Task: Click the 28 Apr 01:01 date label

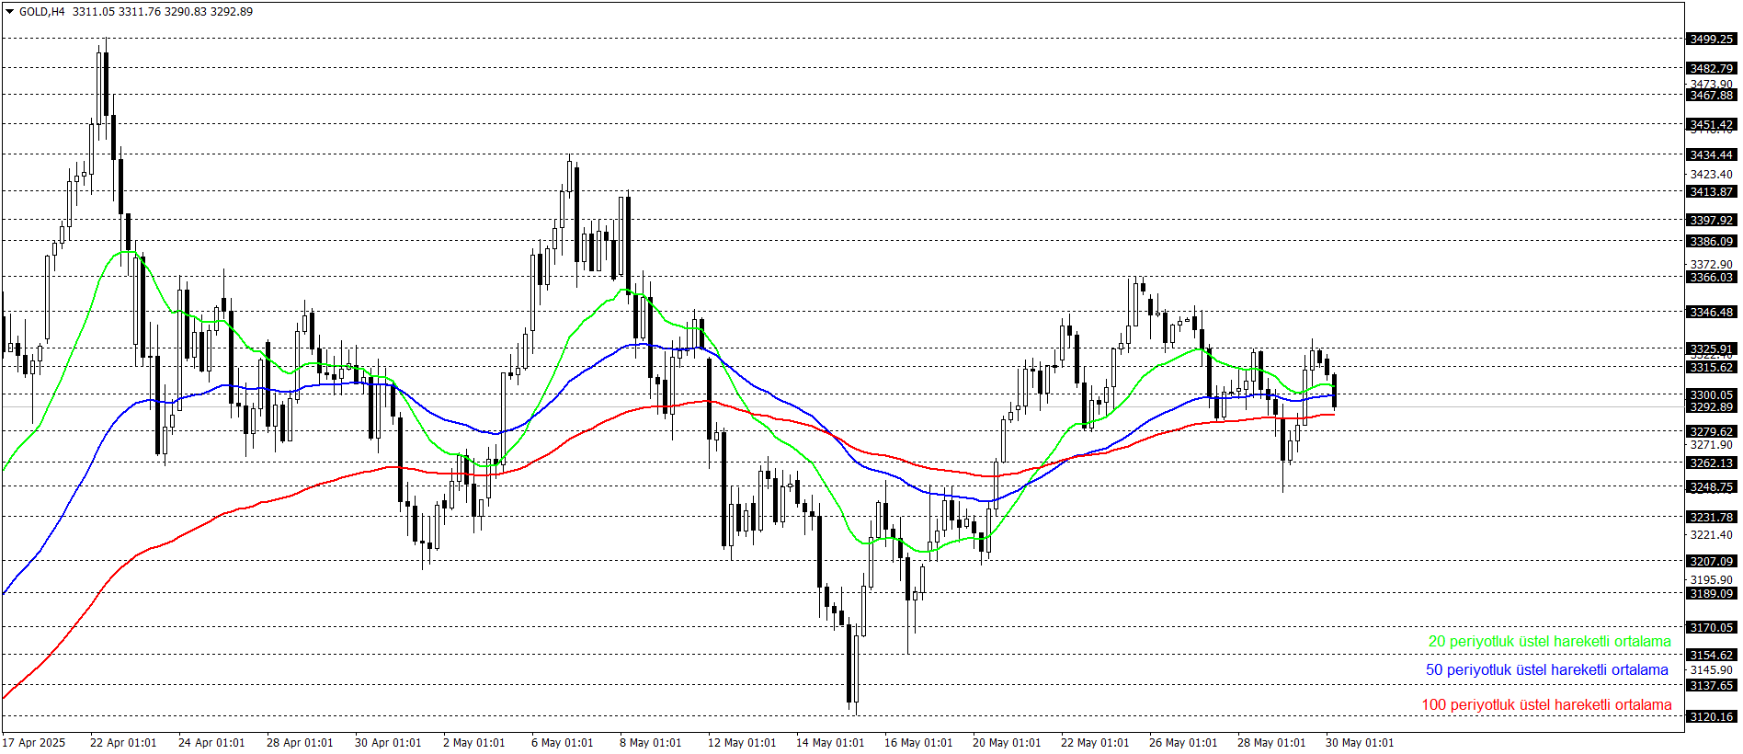Action: click(x=300, y=743)
